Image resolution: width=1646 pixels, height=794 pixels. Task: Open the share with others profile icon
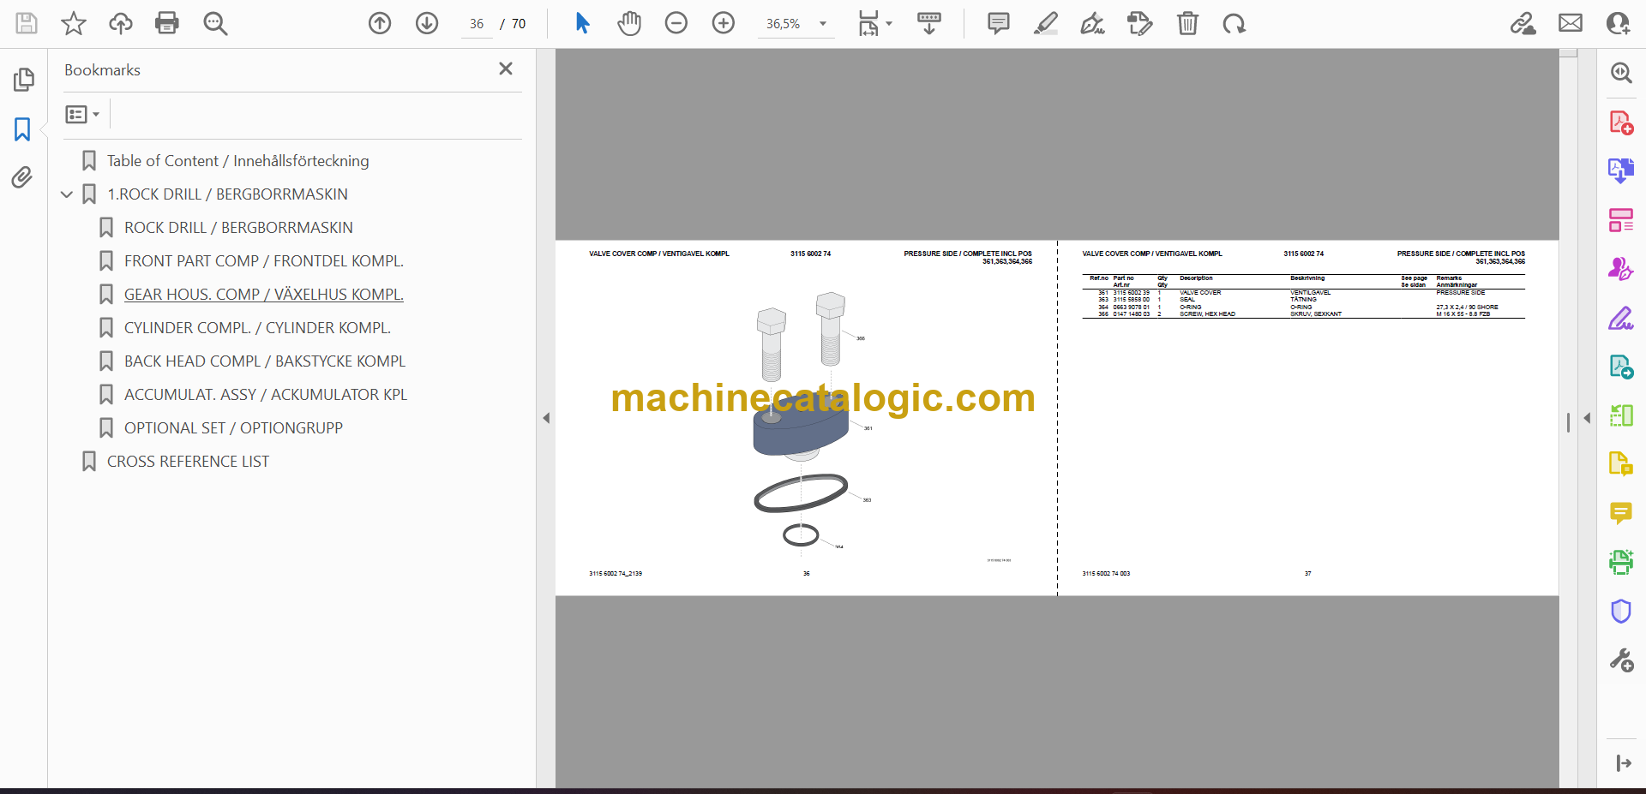pos(1618,23)
